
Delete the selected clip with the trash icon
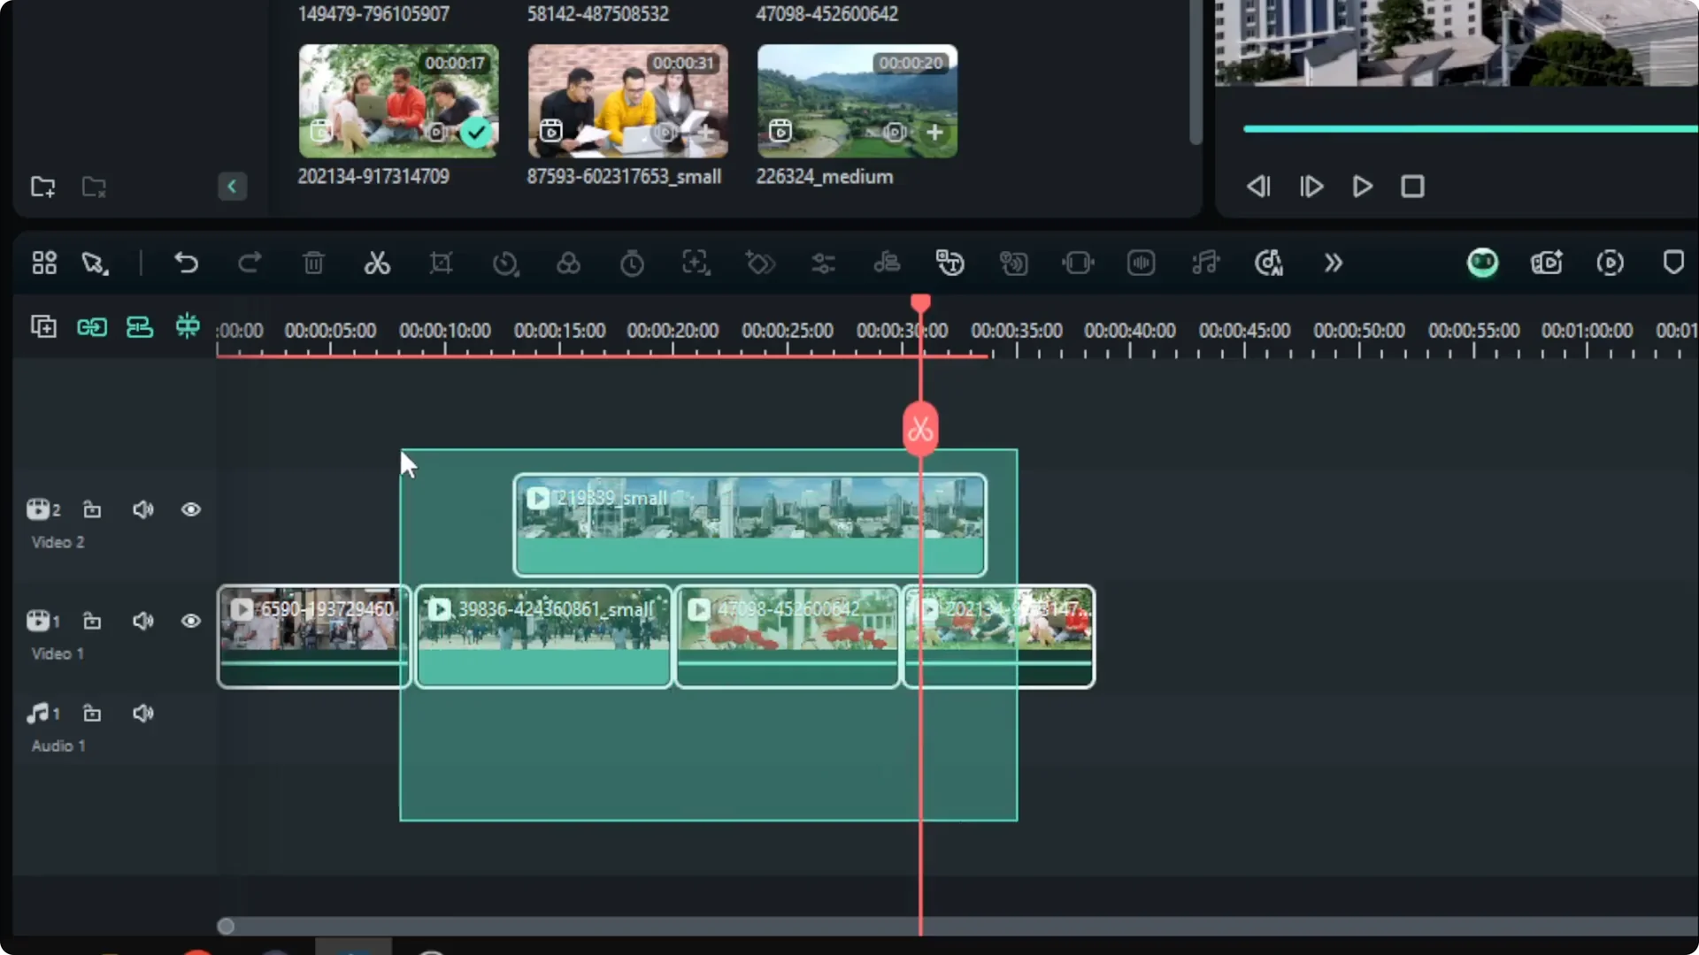click(x=313, y=263)
